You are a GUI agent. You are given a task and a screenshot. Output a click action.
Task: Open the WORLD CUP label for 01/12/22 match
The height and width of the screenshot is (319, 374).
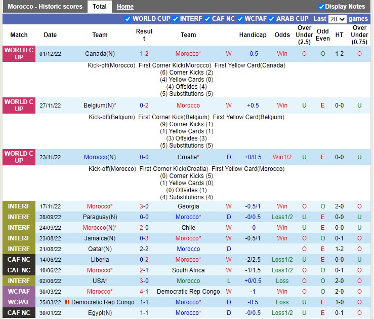19,54
